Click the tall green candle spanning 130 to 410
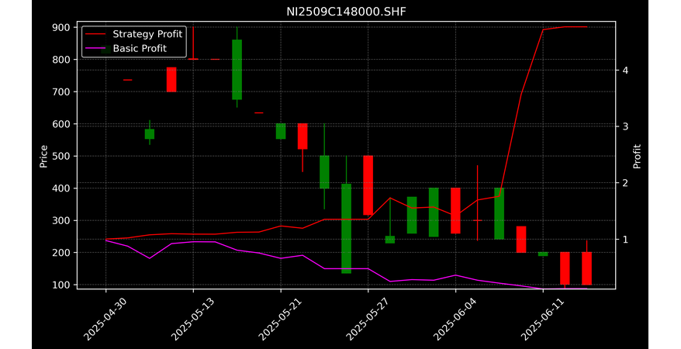681x349 pixels. click(x=346, y=229)
